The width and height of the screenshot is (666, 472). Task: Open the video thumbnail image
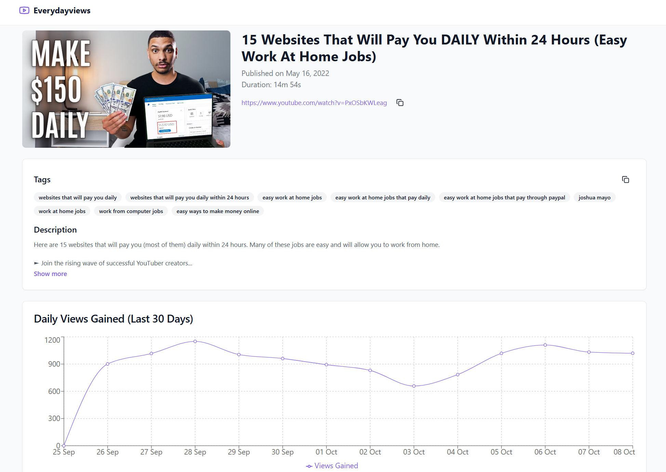[x=126, y=89]
